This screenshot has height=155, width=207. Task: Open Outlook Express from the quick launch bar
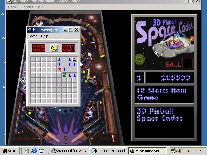pyautogui.click(x=42, y=151)
